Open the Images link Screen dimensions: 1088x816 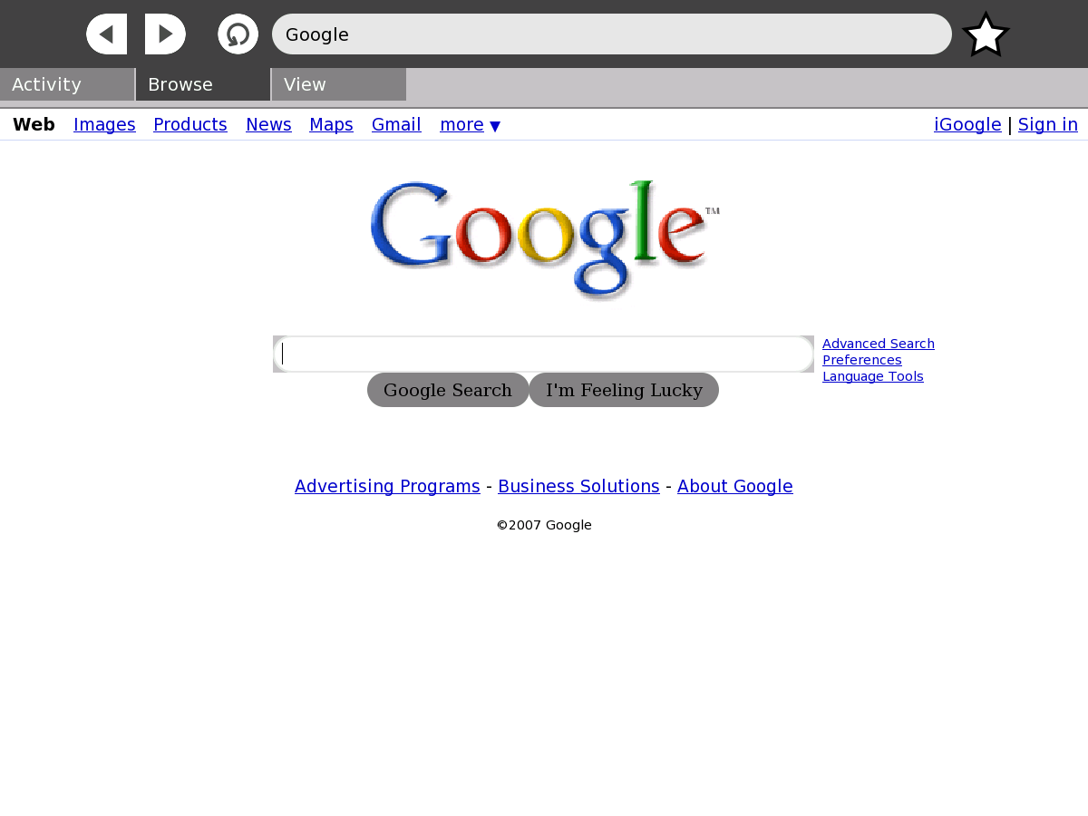click(104, 124)
